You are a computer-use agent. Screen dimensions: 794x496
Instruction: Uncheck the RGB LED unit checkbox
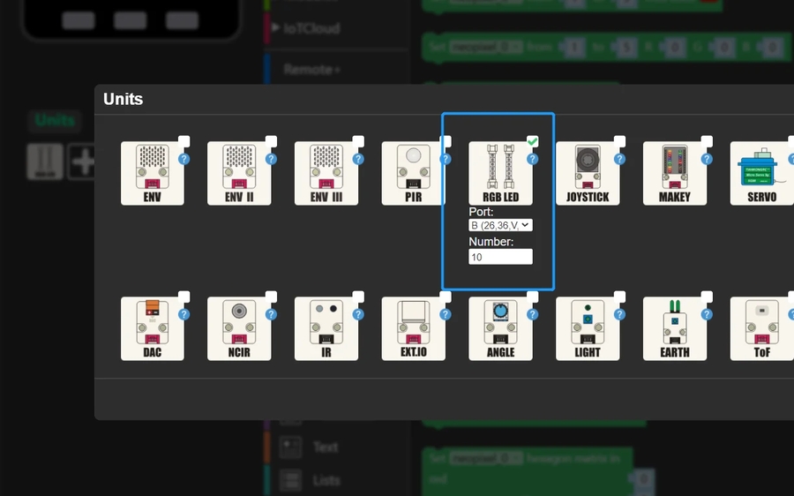pyautogui.click(x=533, y=141)
